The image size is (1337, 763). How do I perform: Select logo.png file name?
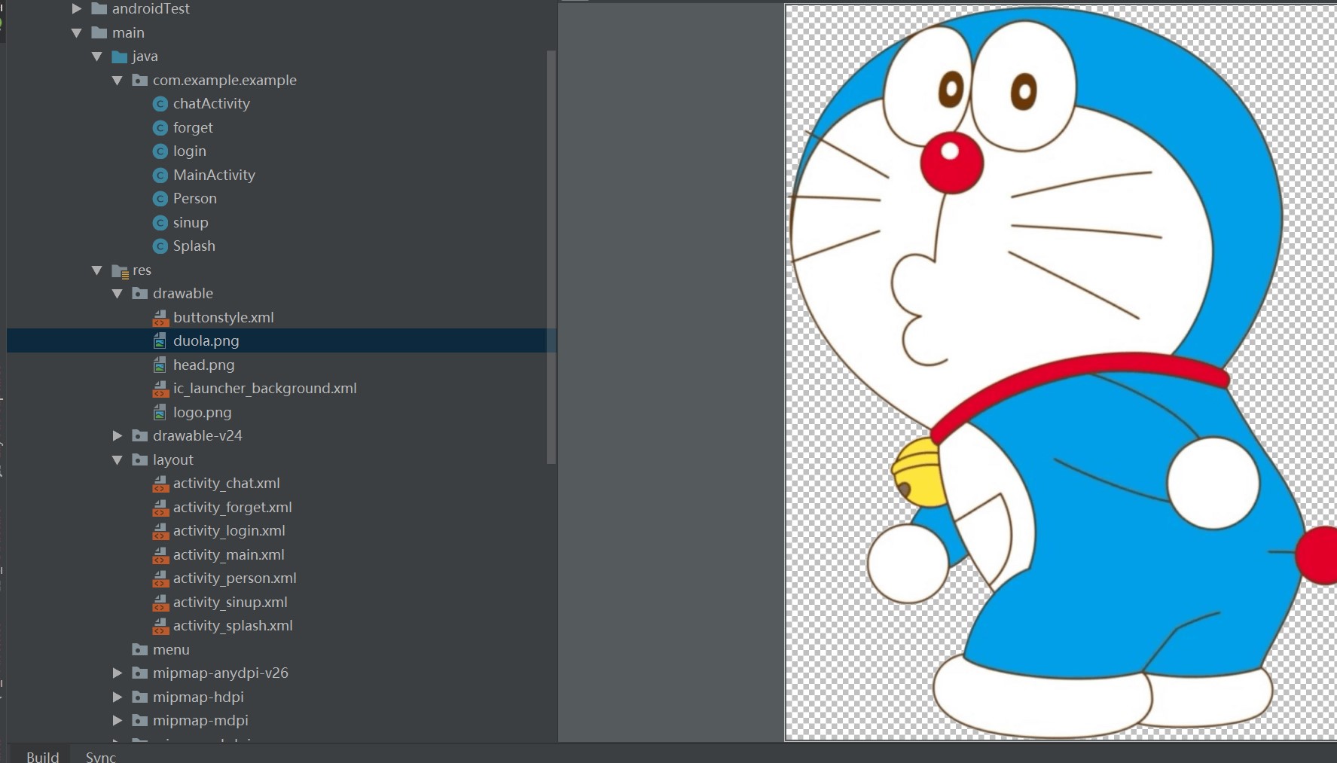203,413
